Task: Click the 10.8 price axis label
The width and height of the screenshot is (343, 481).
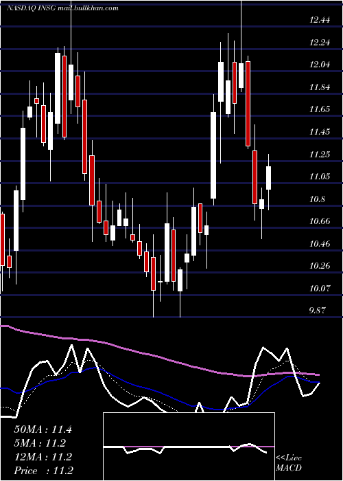Action: 317,199
